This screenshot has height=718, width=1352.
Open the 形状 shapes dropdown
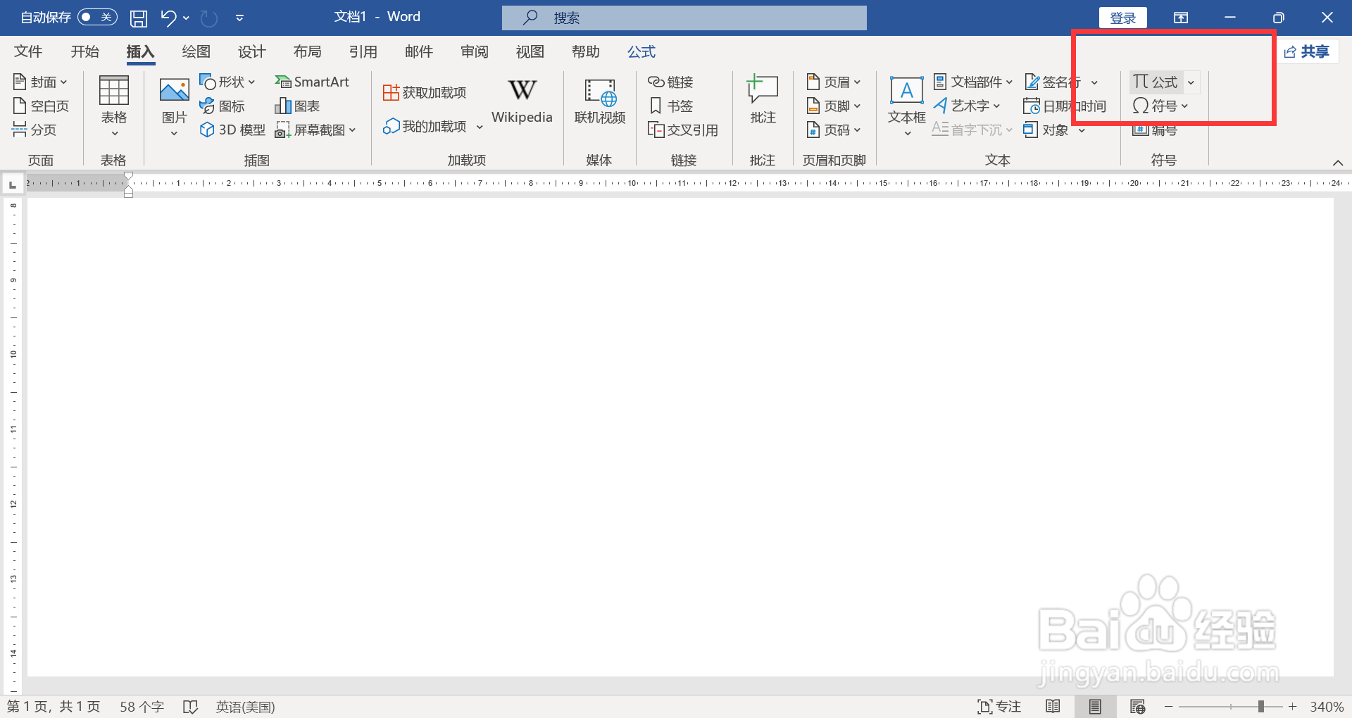227,82
